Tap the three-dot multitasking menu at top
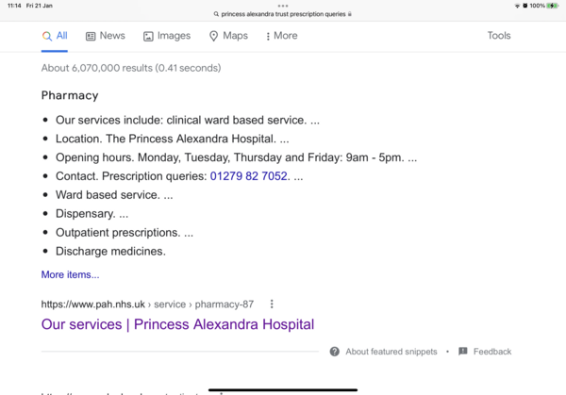566x395 pixels. click(x=283, y=6)
